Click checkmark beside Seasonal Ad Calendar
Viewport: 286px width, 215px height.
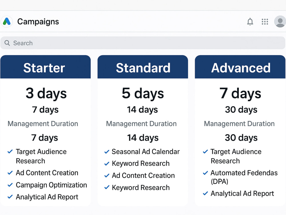tap(107, 152)
